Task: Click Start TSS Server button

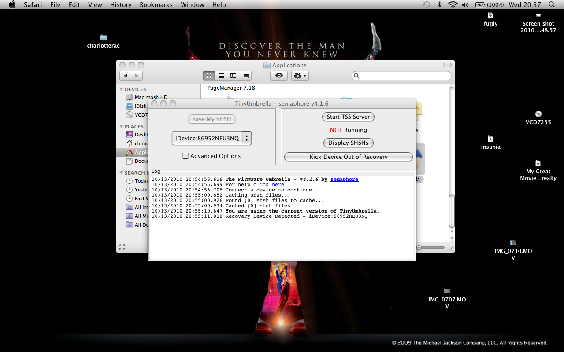Action: coord(348,117)
